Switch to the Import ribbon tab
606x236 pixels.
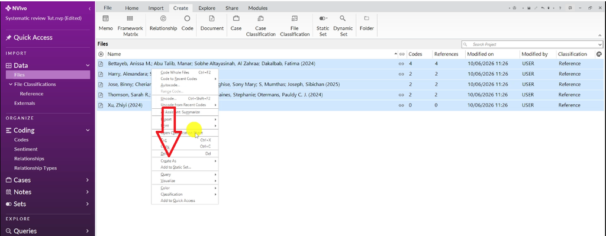(156, 8)
